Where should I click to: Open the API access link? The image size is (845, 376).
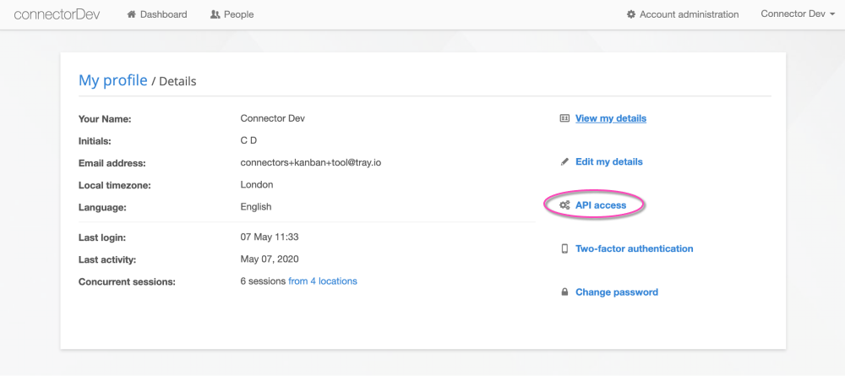[601, 205]
